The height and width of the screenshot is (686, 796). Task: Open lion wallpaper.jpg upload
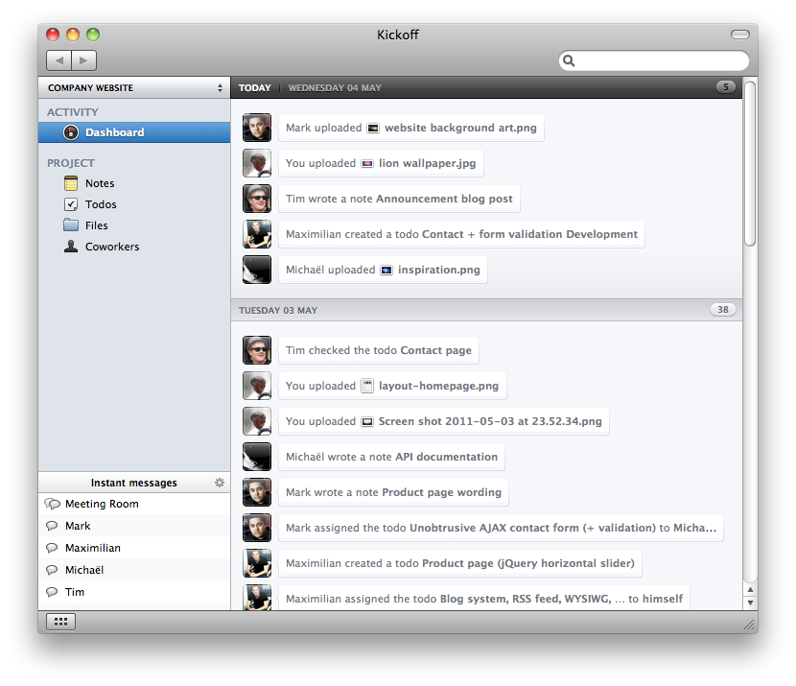(x=381, y=163)
